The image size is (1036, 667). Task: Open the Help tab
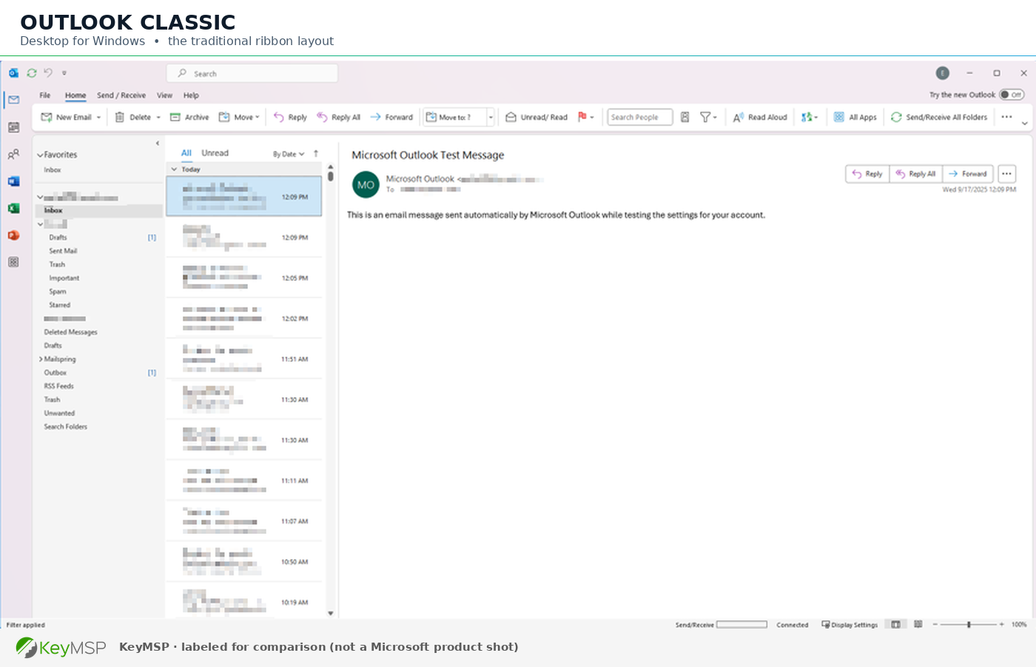click(191, 95)
